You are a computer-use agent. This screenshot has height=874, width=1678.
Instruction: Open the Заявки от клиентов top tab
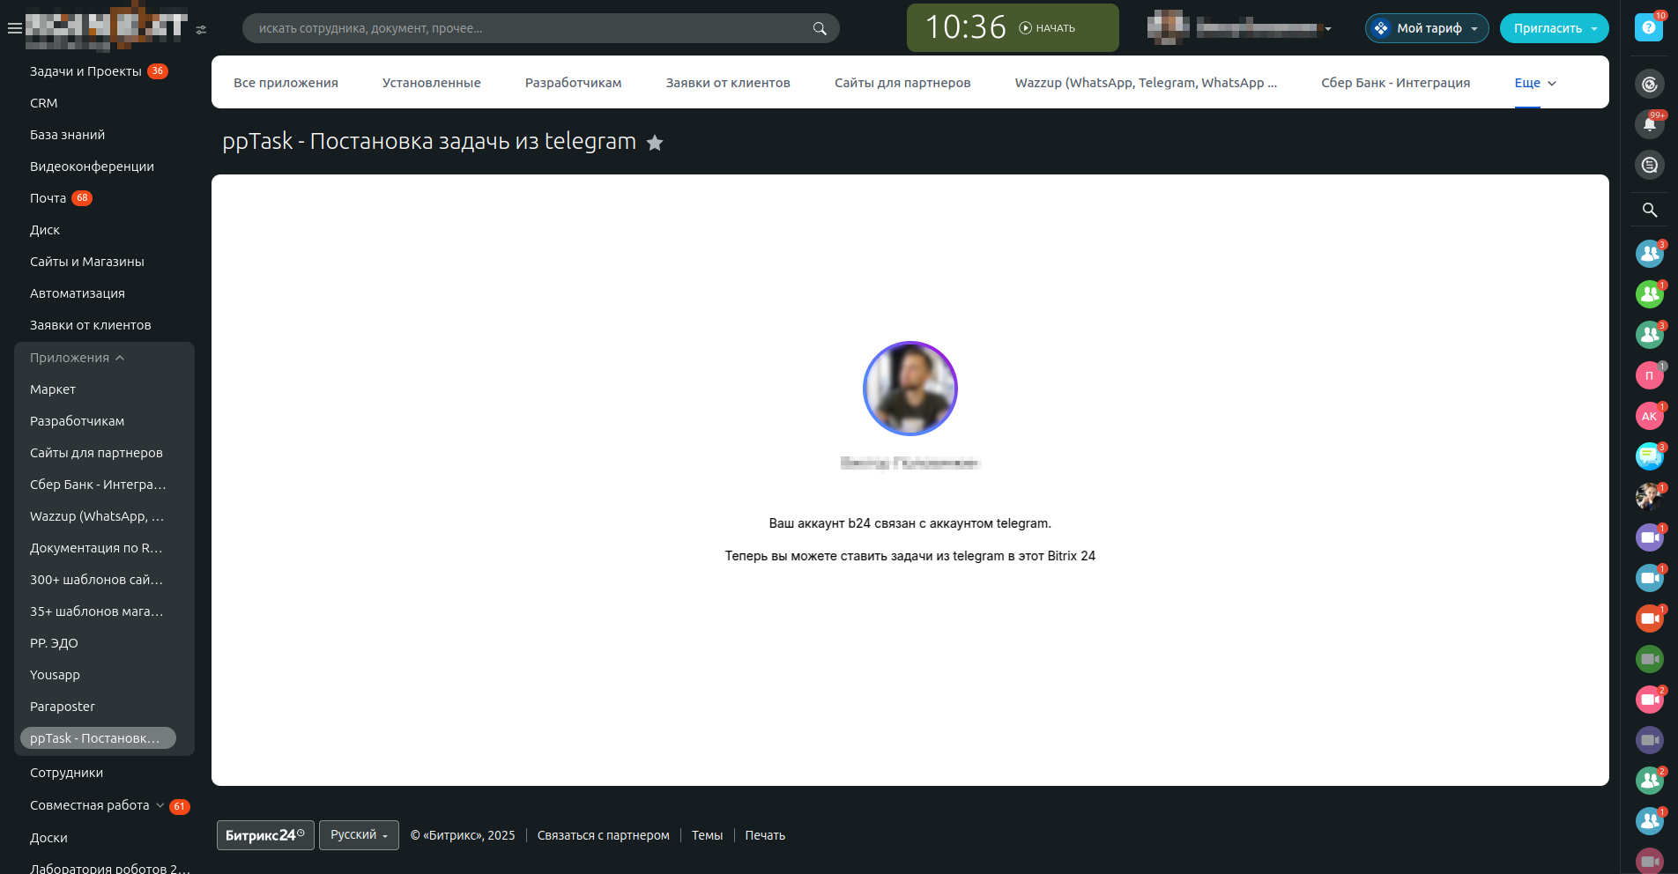tap(728, 83)
